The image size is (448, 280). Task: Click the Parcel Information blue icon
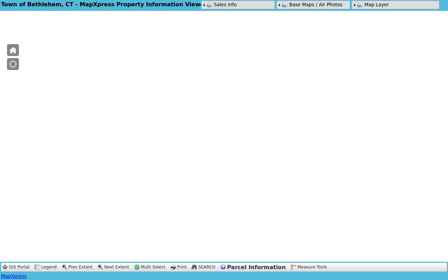223,267
